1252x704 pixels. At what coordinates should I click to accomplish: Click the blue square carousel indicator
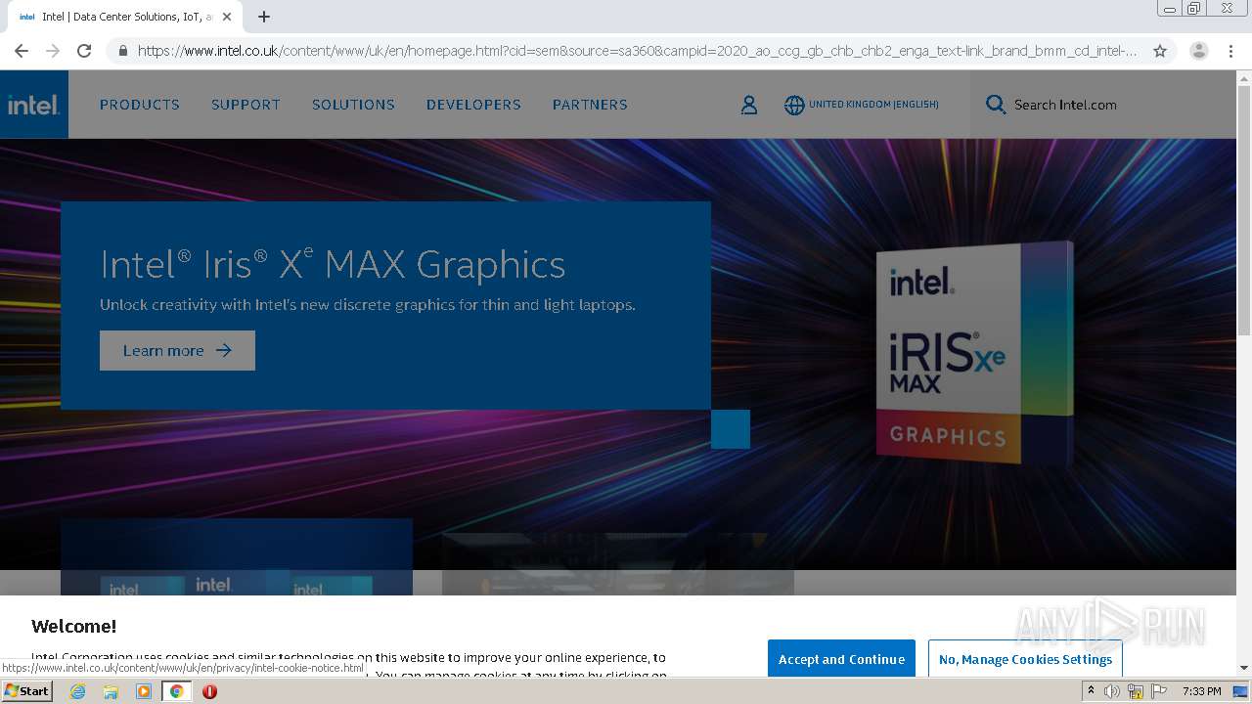tap(731, 429)
